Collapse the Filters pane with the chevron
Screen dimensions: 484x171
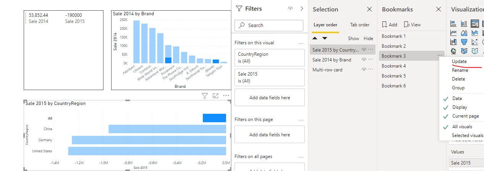302,8
